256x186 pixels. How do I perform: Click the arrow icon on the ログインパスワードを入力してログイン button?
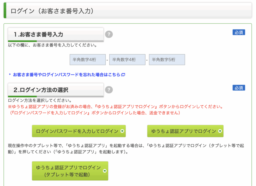[122, 131]
